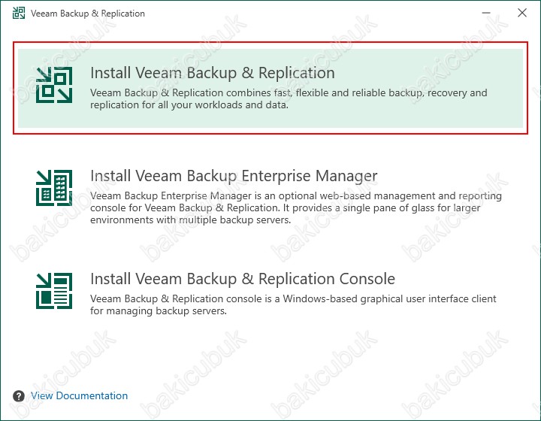Select Install Veeam Backup Enterprise Manager heading

(x=234, y=176)
